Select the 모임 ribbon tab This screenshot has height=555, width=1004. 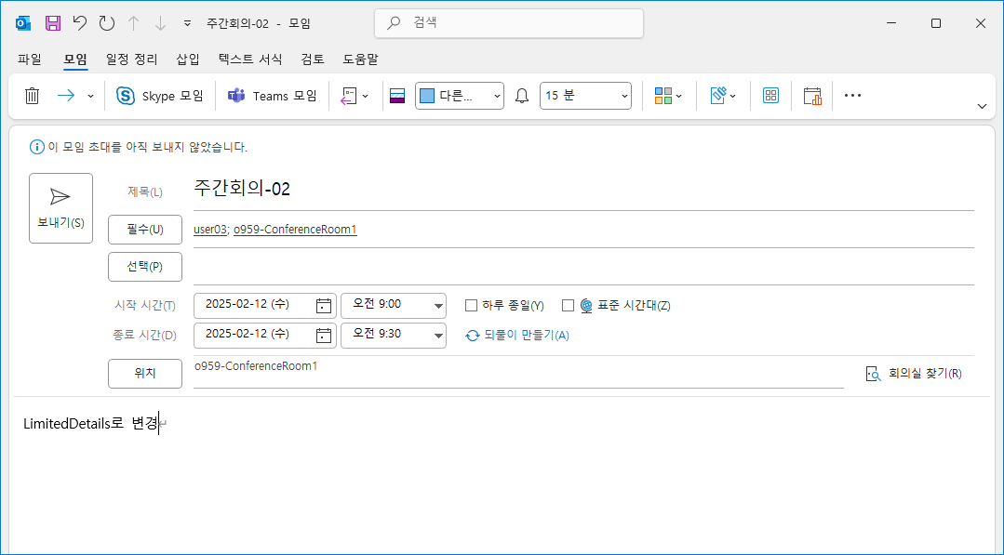[75, 59]
